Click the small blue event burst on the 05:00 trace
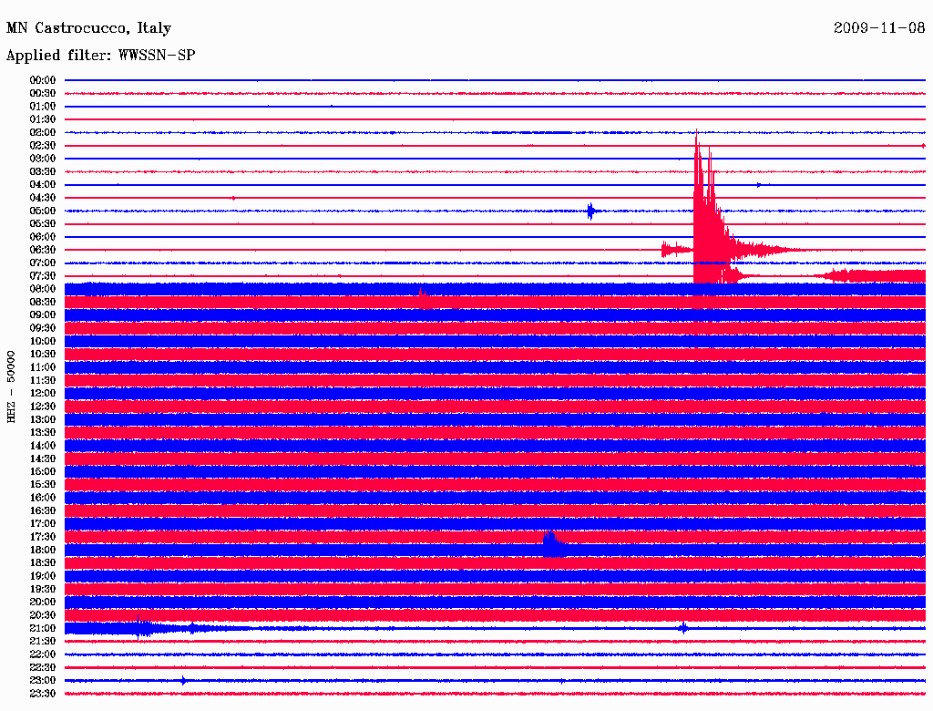 pos(590,211)
